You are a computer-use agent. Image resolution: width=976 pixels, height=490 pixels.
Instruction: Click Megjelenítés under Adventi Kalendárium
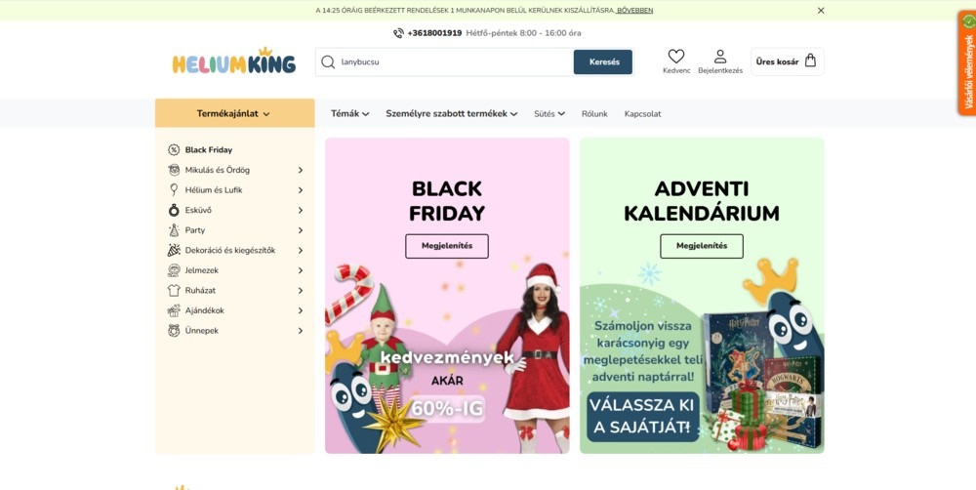[702, 246]
